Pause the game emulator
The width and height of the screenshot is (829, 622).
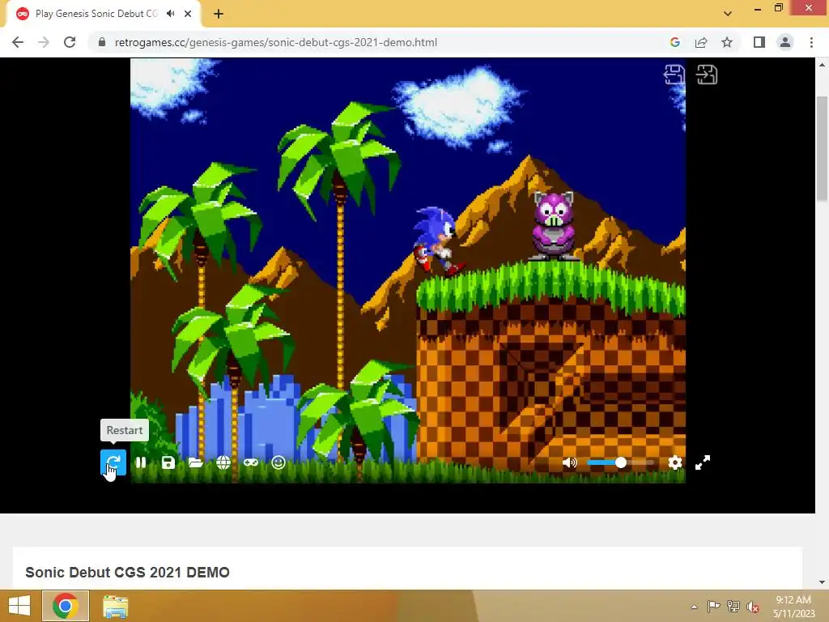pyautogui.click(x=141, y=462)
